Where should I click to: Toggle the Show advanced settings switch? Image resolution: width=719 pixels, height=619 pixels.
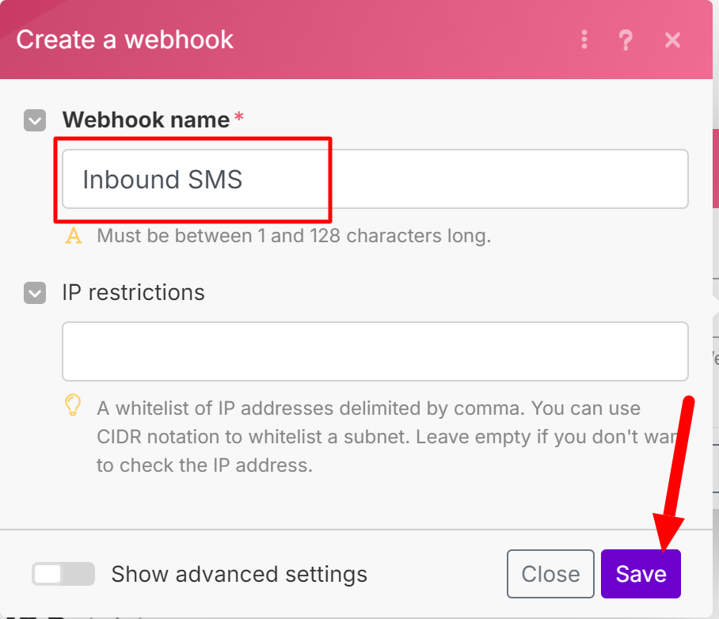[63, 574]
